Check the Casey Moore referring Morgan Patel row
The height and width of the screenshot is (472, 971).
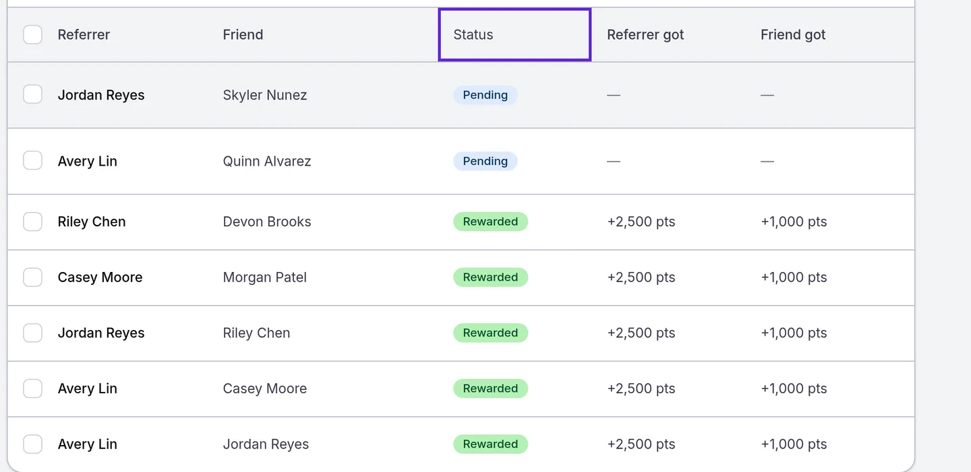click(x=32, y=277)
